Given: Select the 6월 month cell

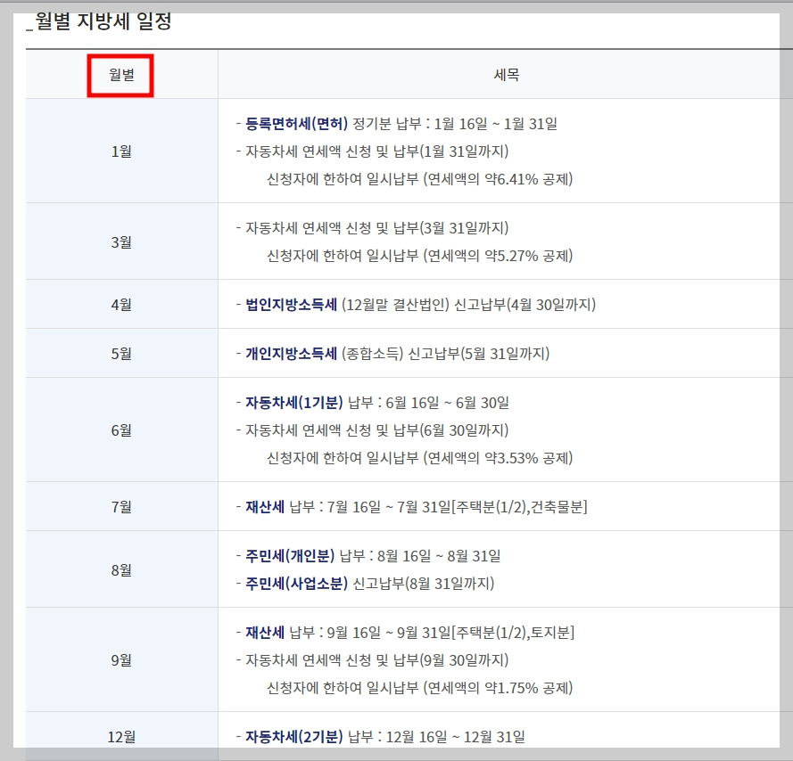Looking at the screenshot, I should point(121,430).
